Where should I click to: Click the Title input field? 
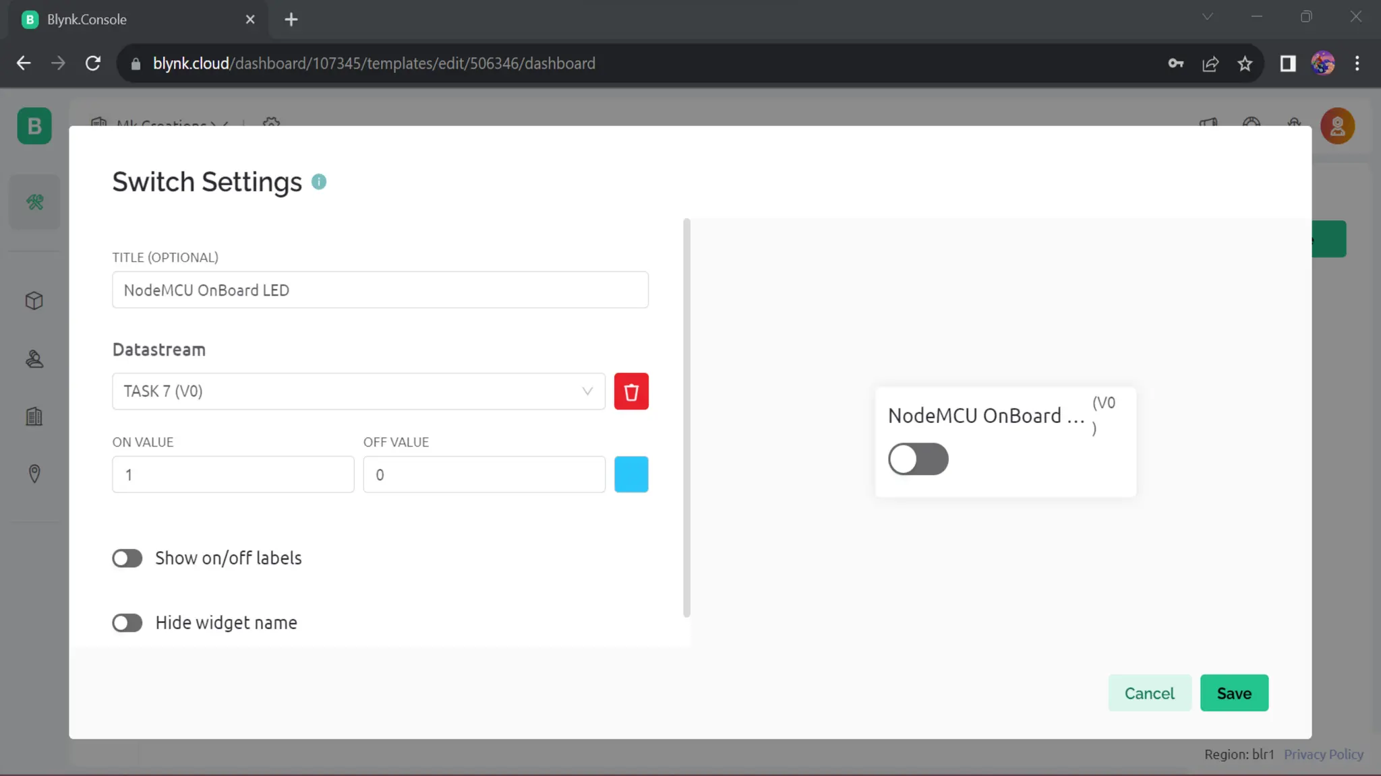(380, 290)
